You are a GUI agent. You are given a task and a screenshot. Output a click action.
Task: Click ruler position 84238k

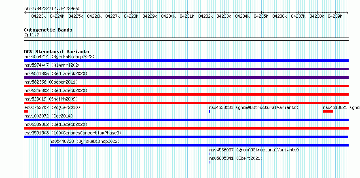317,16
